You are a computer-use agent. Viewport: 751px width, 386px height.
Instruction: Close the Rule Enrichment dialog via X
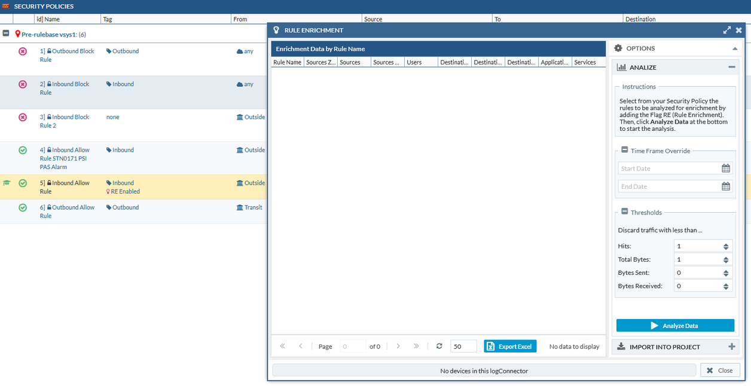(x=738, y=30)
